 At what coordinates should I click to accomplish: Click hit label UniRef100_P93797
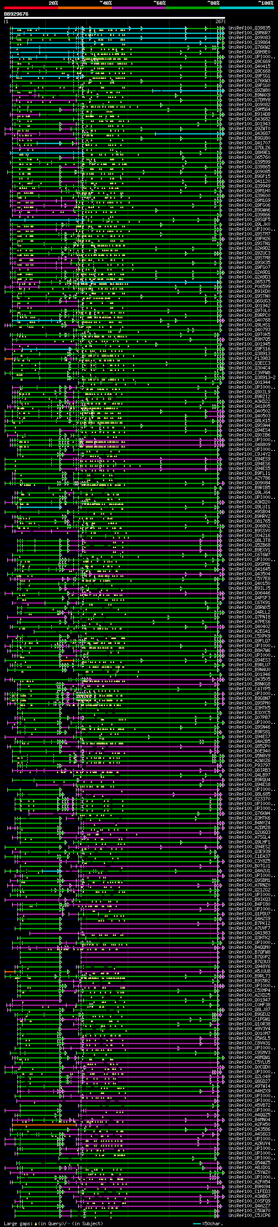coord(249,766)
